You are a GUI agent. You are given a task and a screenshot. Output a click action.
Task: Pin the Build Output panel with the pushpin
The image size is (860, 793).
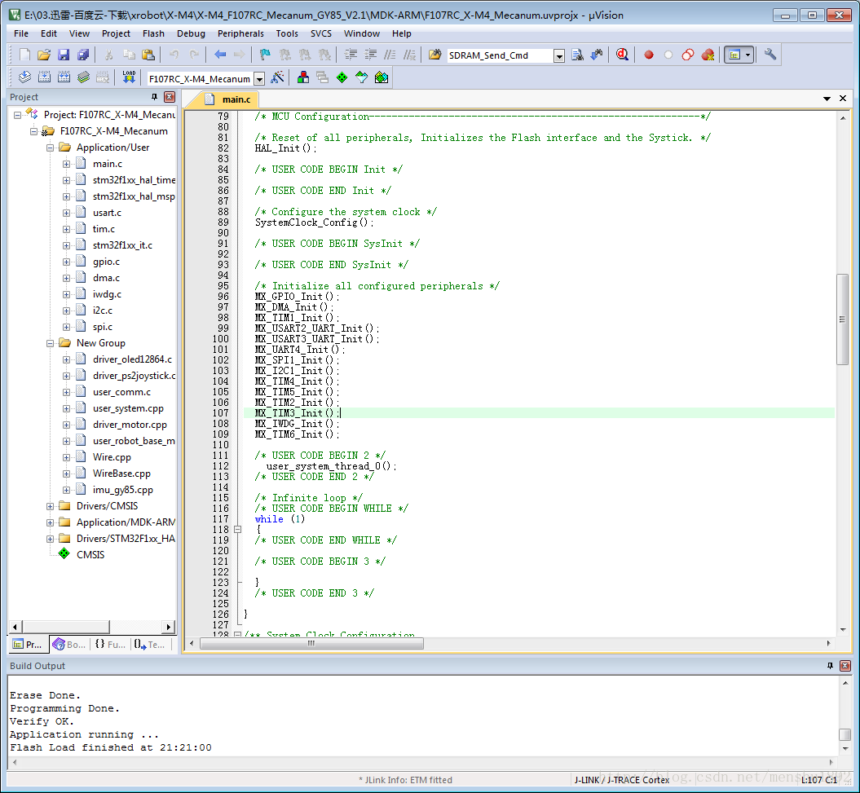pyautogui.click(x=830, y=666)
